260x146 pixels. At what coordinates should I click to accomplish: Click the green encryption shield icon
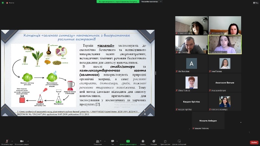click(x=3, y=3)
